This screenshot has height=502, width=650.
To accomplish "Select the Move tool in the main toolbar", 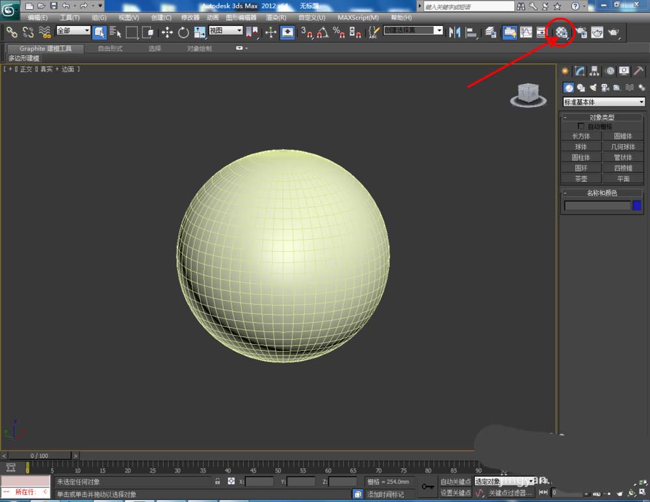I will (167, 32).
